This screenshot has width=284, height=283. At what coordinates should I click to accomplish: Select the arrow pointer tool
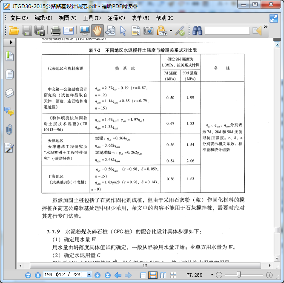[x=123, y=30]
